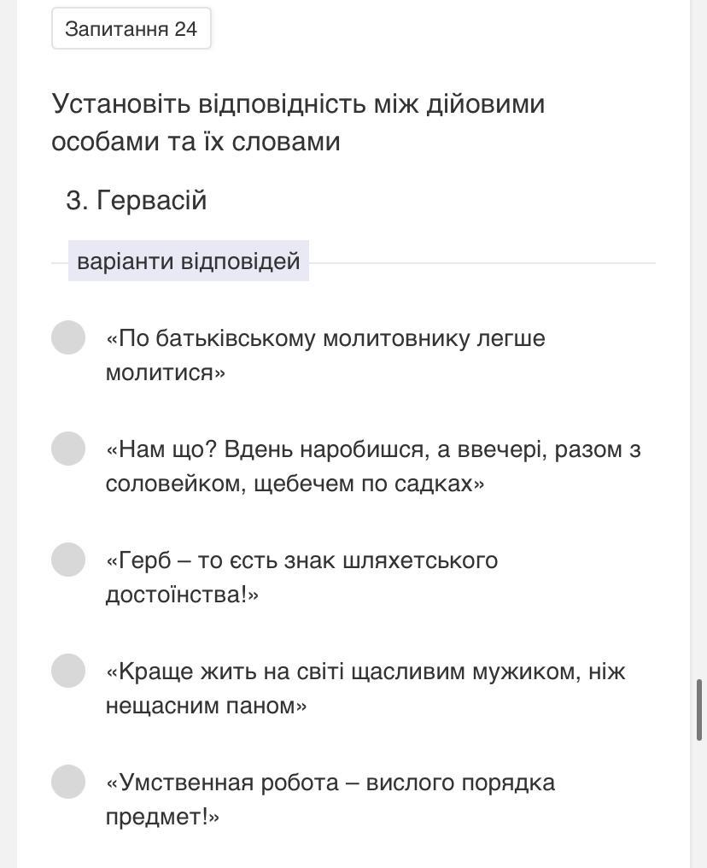Click the text «соловейком, щебечем по садках»
Viewport: 707px width, 868px height.
[x=295, y=484]
